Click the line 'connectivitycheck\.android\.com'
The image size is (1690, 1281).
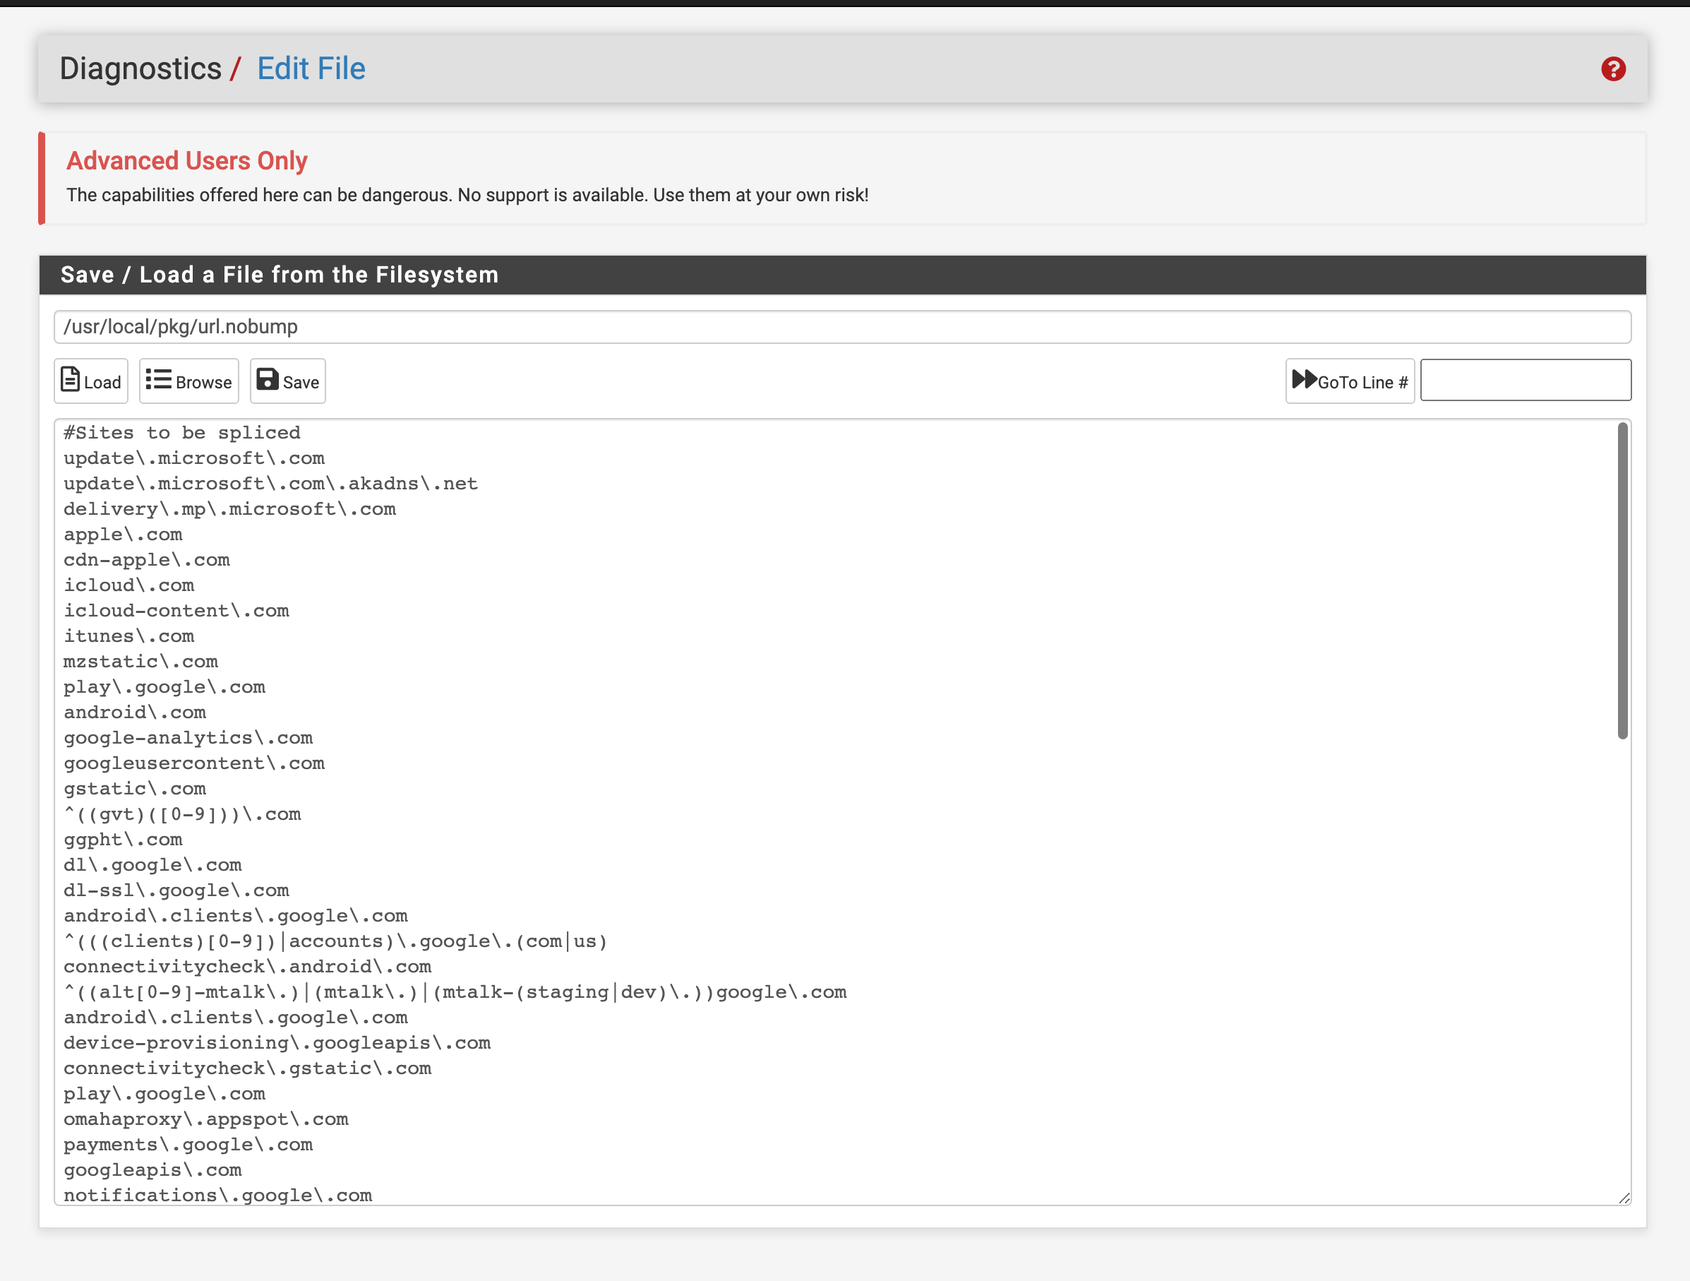(248, 966)
